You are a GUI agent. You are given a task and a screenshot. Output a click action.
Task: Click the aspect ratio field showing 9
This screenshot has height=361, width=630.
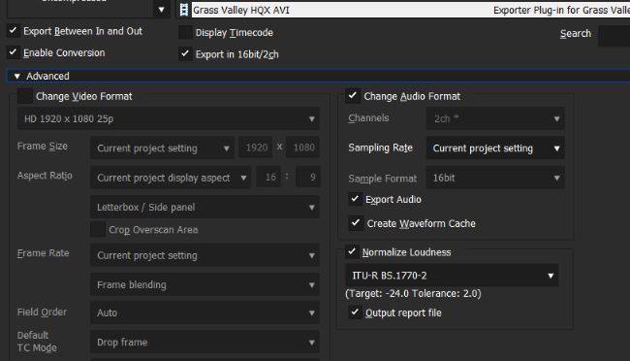[x=308, y=177]
